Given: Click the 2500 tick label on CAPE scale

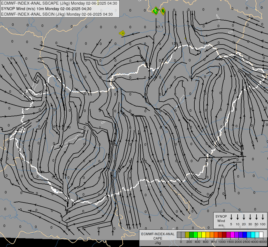Looking at the screenshot, I should click(x=247, y=242).
